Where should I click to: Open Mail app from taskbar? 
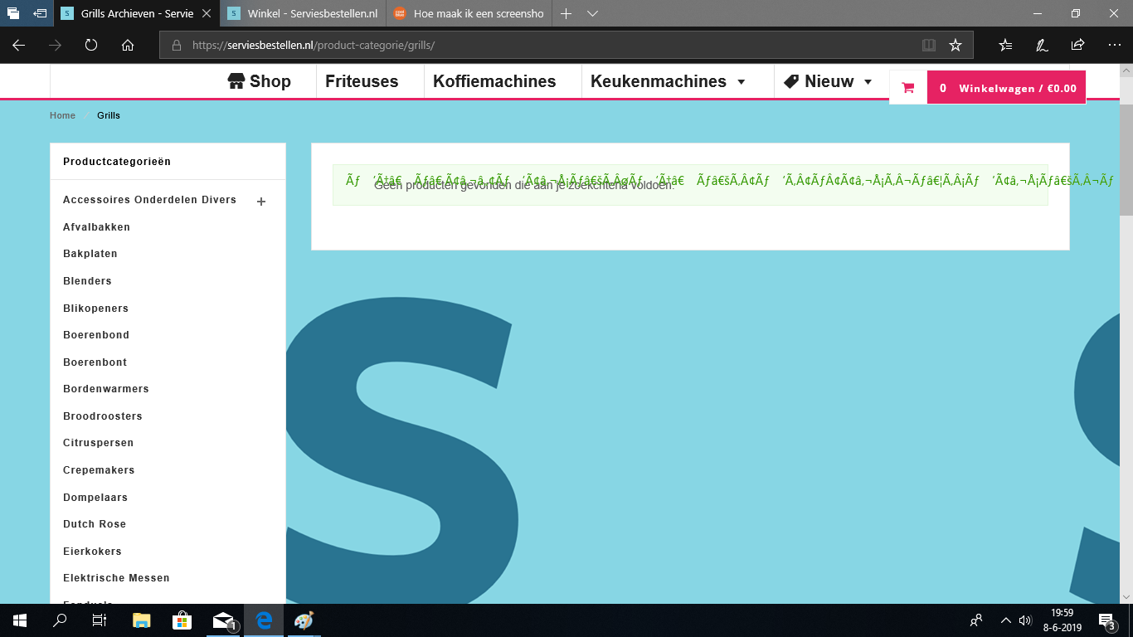223,620
